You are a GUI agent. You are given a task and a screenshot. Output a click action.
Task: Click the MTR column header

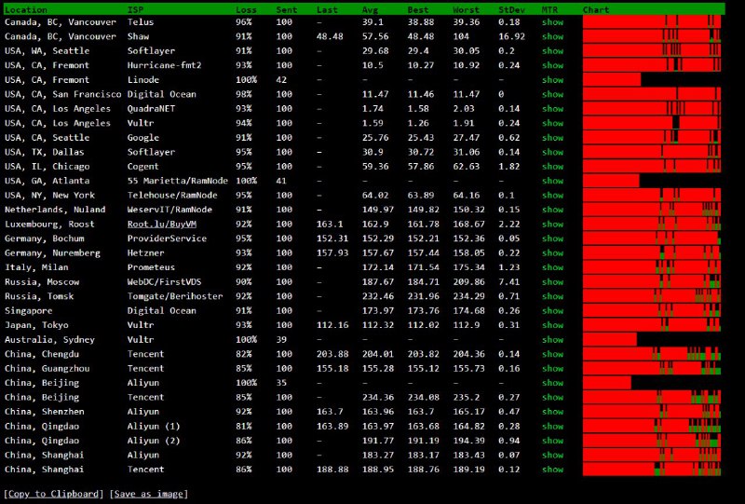pyautogui.click(x=549, y=9)
